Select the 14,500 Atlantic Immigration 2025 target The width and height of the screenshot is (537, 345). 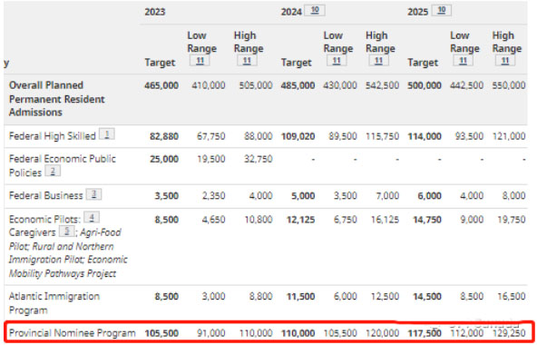427,296
